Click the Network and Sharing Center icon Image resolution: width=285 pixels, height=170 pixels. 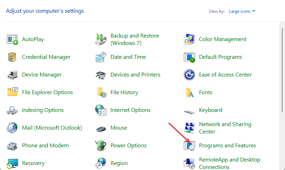click(x=189, y=128)
